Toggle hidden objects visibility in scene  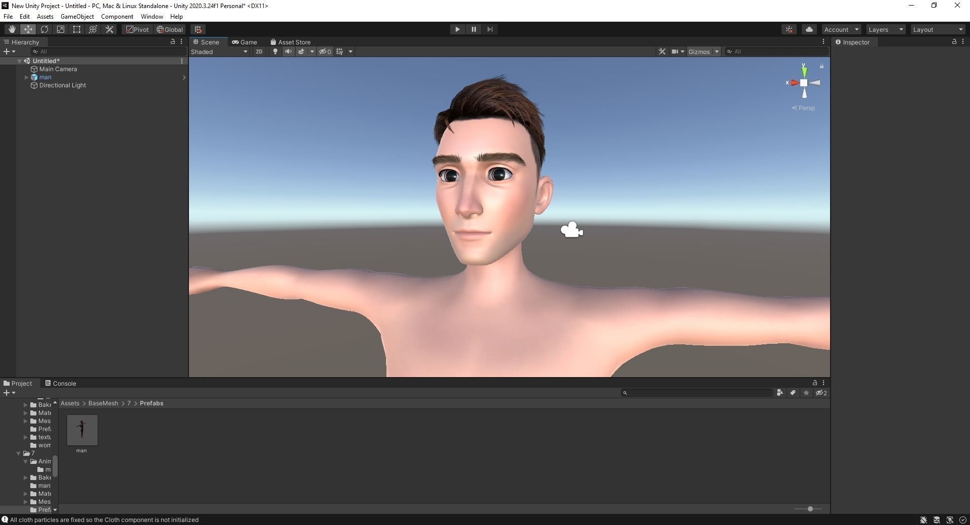[x=325, y=51]
